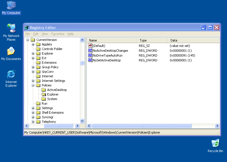Open the View menu

[x=45, y=34]
